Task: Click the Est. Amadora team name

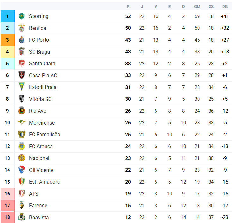Action: coord(44,182)
